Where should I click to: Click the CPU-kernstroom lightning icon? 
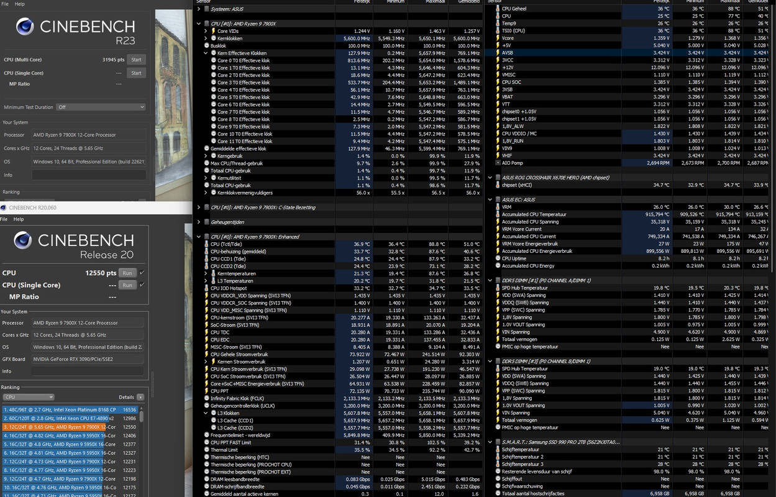(x=206, y=317)
